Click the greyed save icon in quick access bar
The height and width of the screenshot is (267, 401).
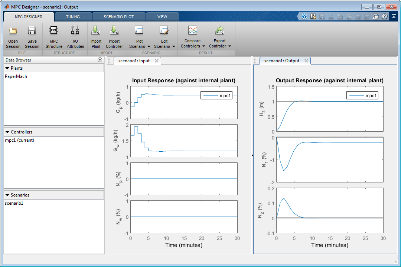coord(322,17)
